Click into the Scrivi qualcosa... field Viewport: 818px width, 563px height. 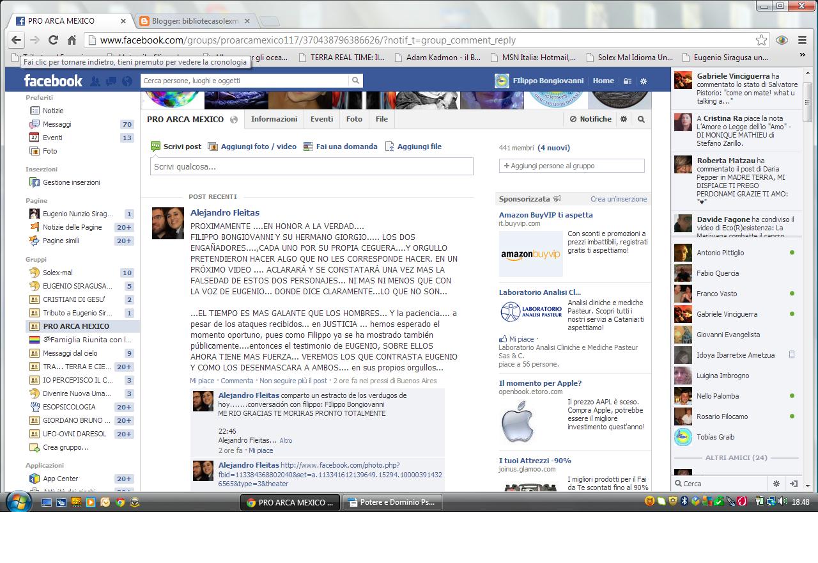click(312, 166)
